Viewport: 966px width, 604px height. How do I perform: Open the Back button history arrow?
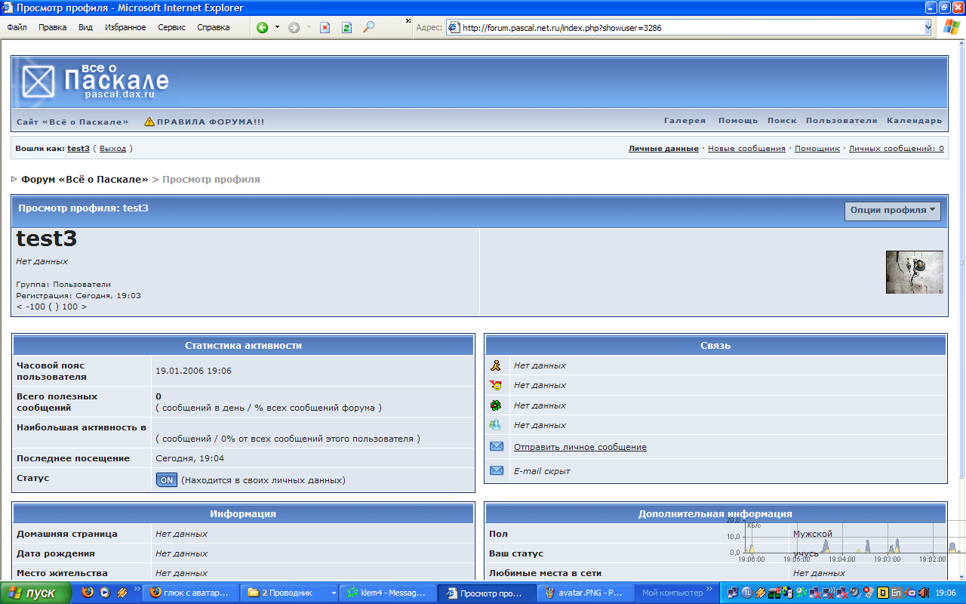click(277, 27)
